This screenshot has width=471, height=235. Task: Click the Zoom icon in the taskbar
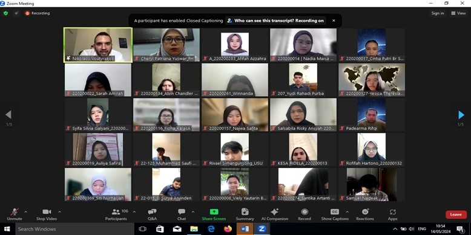(x=262, y=229)
